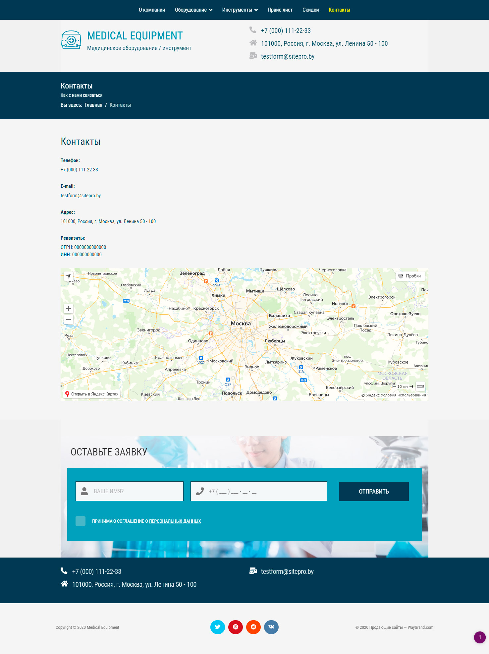Zoom out on the map
Image resolution: width=489 pixels, height=654 pixels.
coord(69,320)
